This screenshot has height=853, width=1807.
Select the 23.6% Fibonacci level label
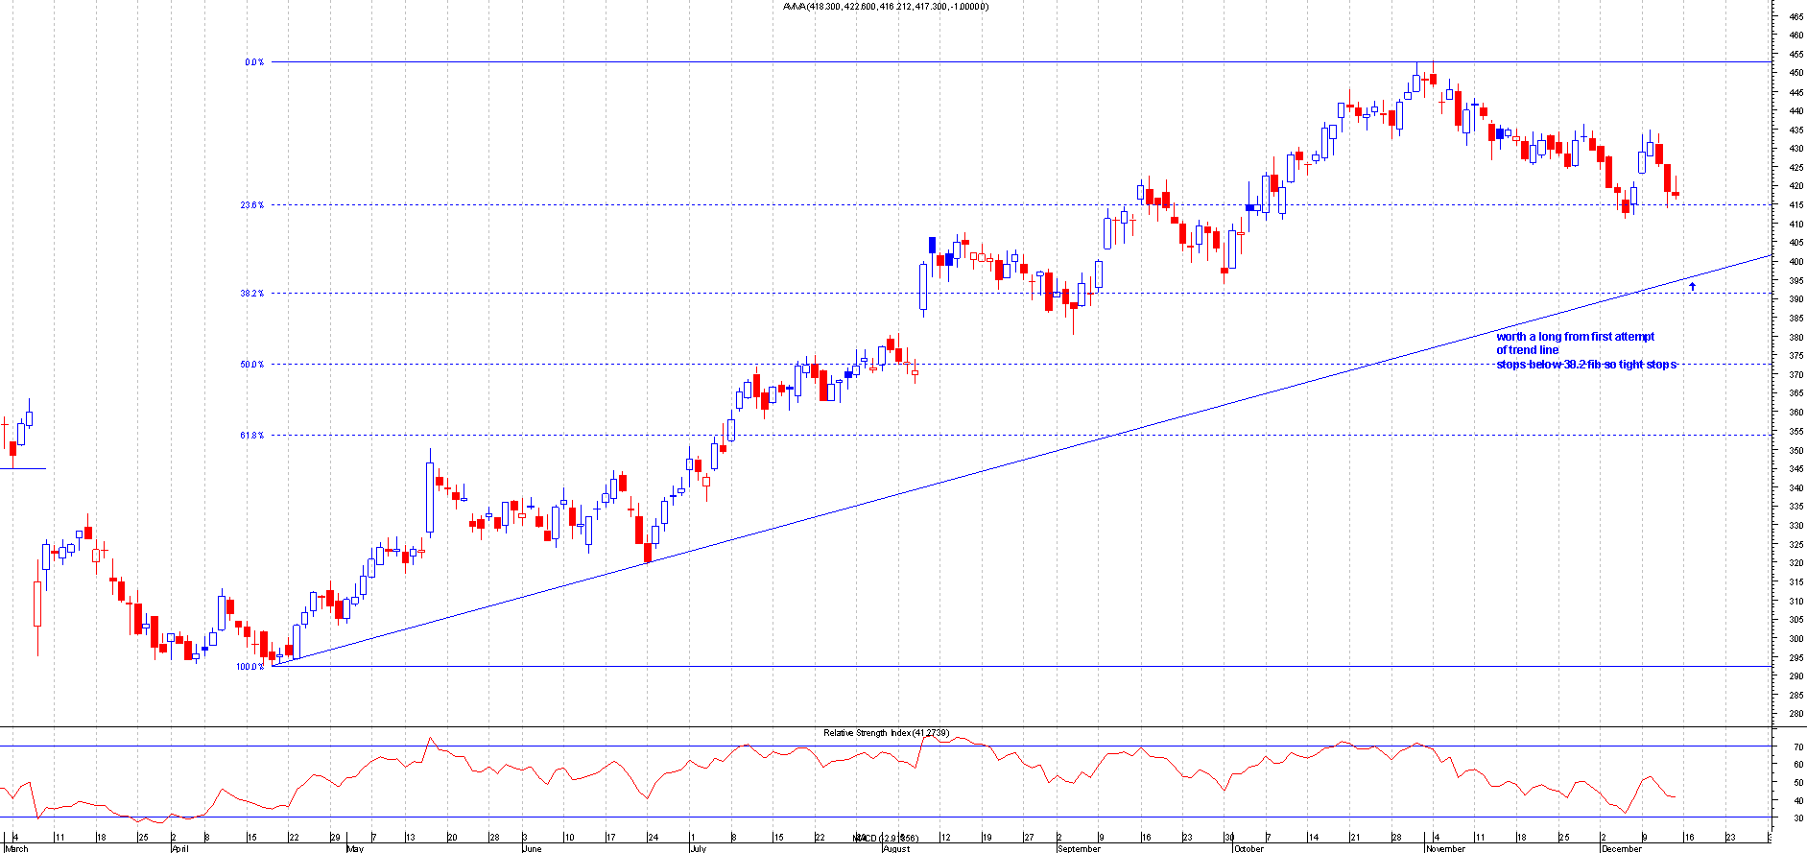pos(251,205)
